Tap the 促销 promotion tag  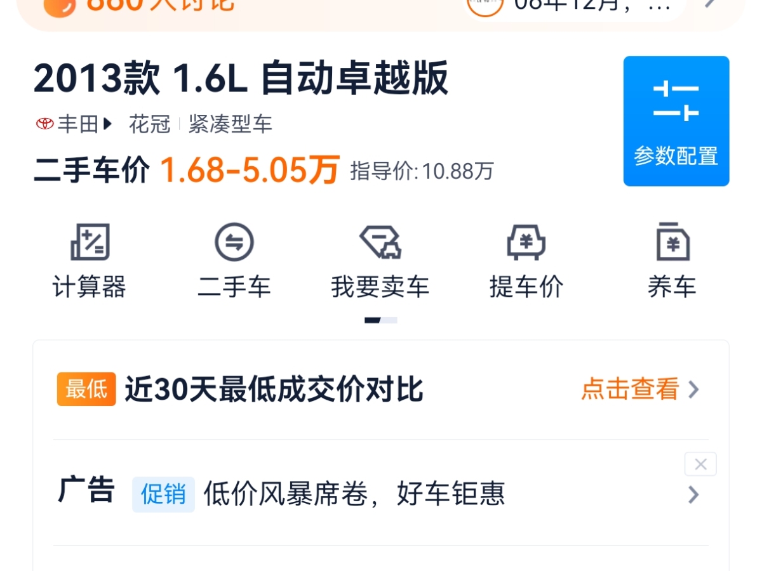(163, 494)
